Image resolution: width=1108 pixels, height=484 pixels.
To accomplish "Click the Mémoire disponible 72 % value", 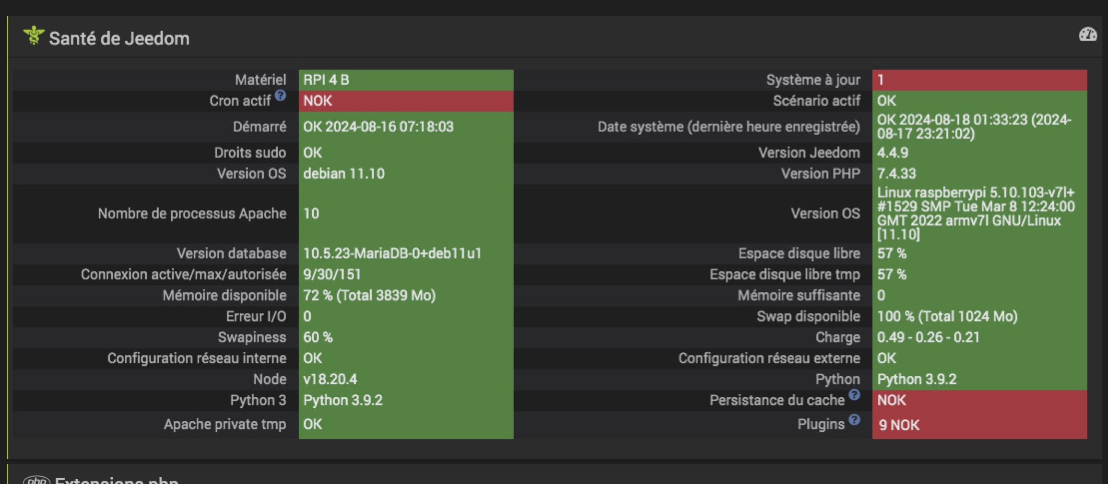I will (x=369, y=296).
